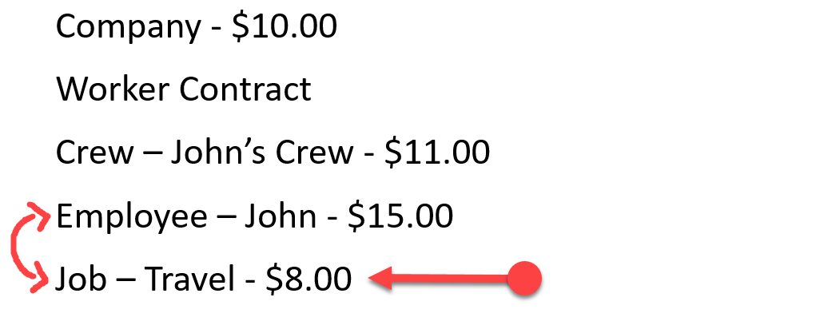Click the John's Crew name text
This screenshot has height=321, width=816.
[x=262, y=153]
